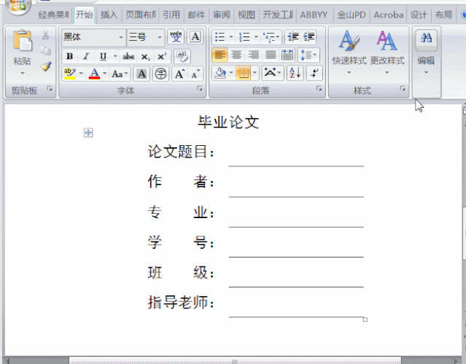This screenshot has width=466, height=364.
Task: Open change case Aa dropdown
Action: click(x=120, y=74)
